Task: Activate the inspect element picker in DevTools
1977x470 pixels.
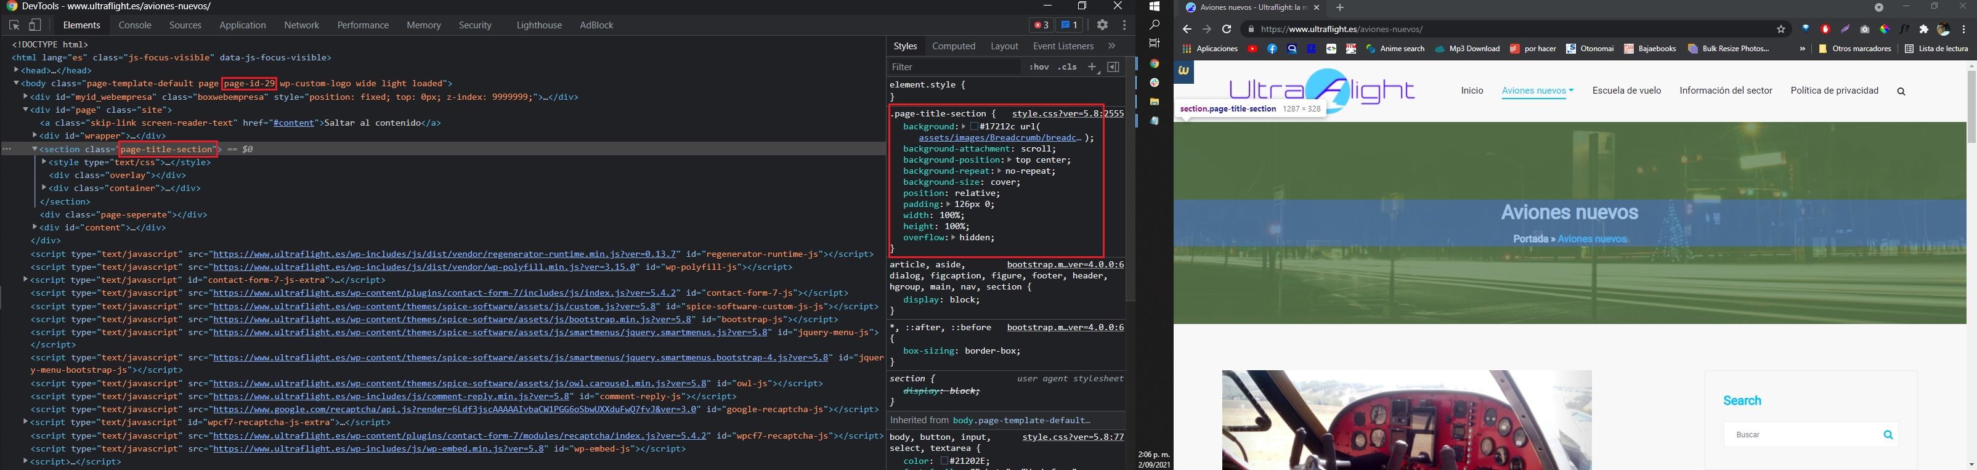Action: click(x=14, y=25)
